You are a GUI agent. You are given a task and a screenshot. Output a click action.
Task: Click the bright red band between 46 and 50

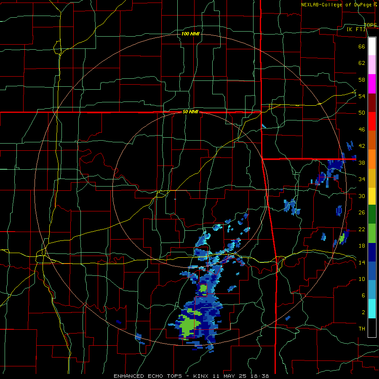coord(372,121)
